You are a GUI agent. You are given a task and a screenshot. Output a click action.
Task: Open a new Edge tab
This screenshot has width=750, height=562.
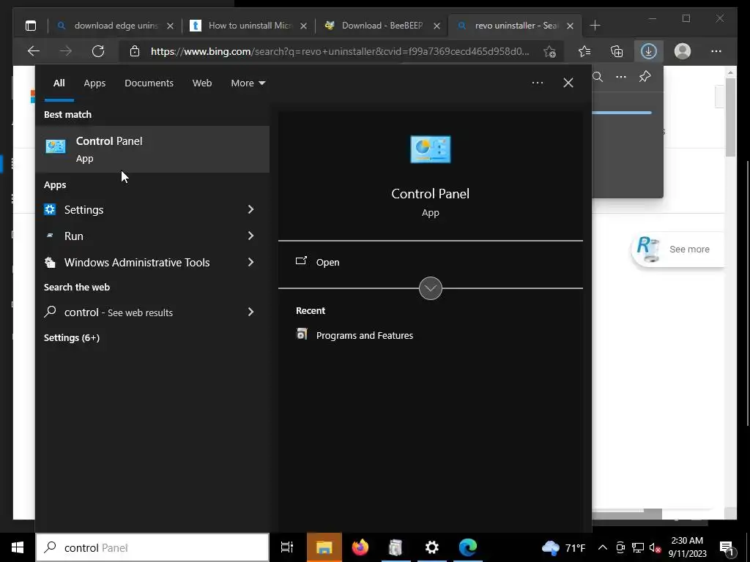click(595, 26)
